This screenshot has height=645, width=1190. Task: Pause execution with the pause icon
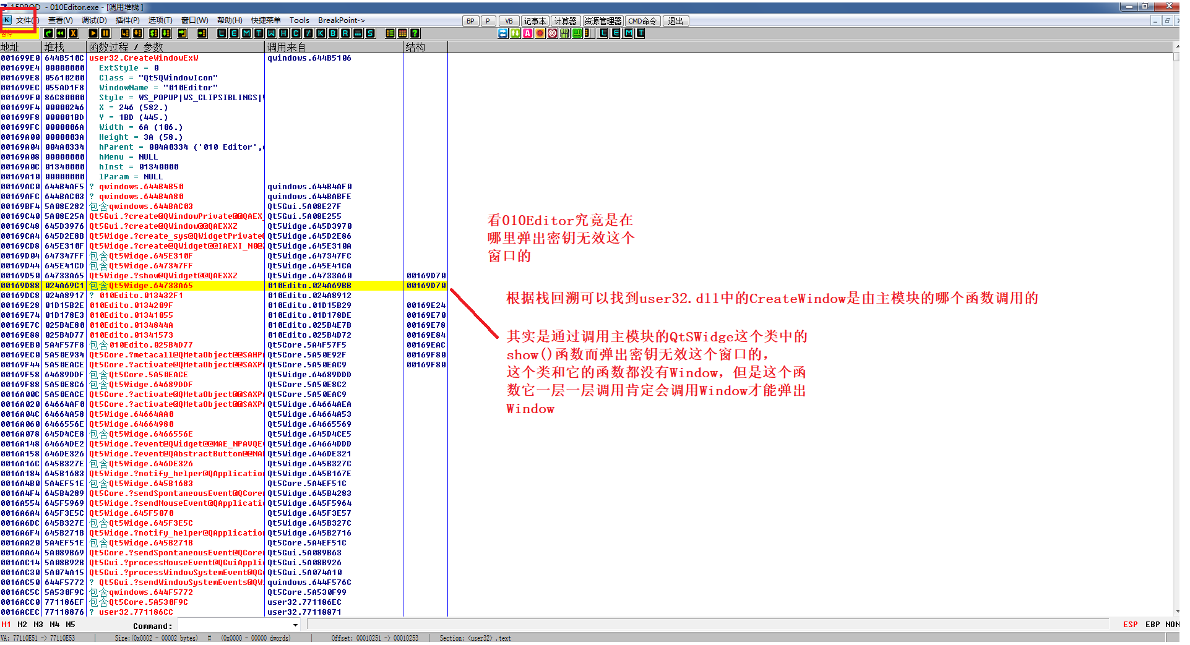[x=105, y=33]
